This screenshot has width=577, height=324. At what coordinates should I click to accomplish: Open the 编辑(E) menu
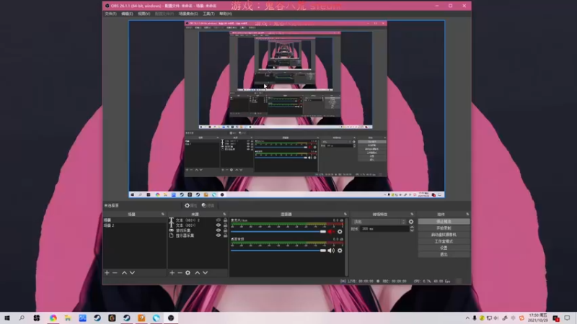[x=127, y=14]
